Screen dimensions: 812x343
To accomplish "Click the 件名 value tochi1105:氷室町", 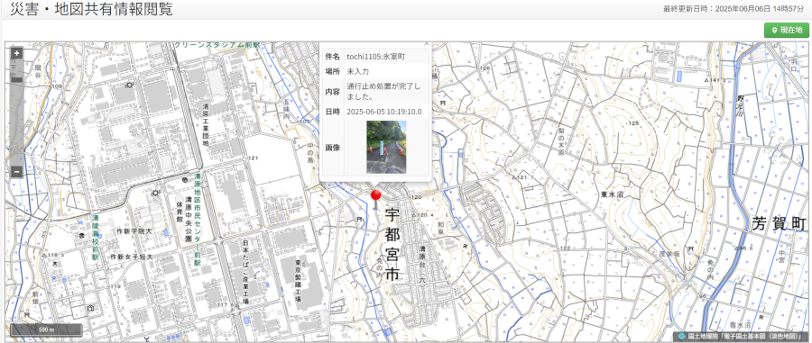I will click(x=376, y=57).
